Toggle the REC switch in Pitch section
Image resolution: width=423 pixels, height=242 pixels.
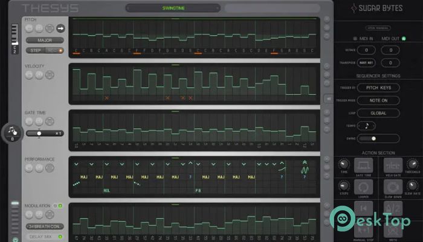coord(55,50)
